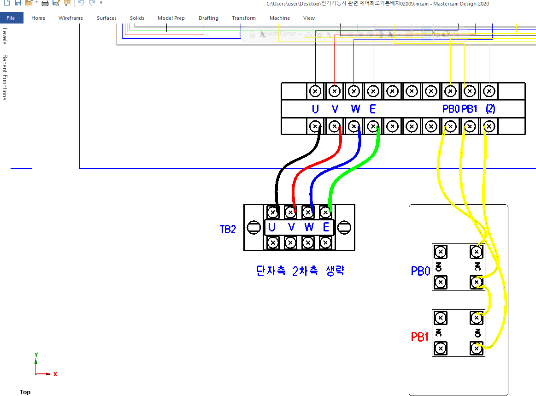Select the 'W' label on the TB2 terminal block
Screen dimensions: 536x396
point(309,227)
